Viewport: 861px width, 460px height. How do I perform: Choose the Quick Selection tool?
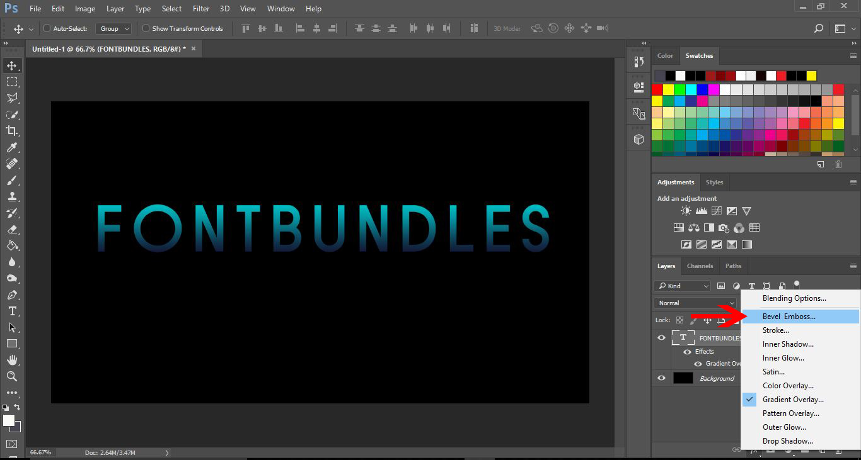coord(11,115)
